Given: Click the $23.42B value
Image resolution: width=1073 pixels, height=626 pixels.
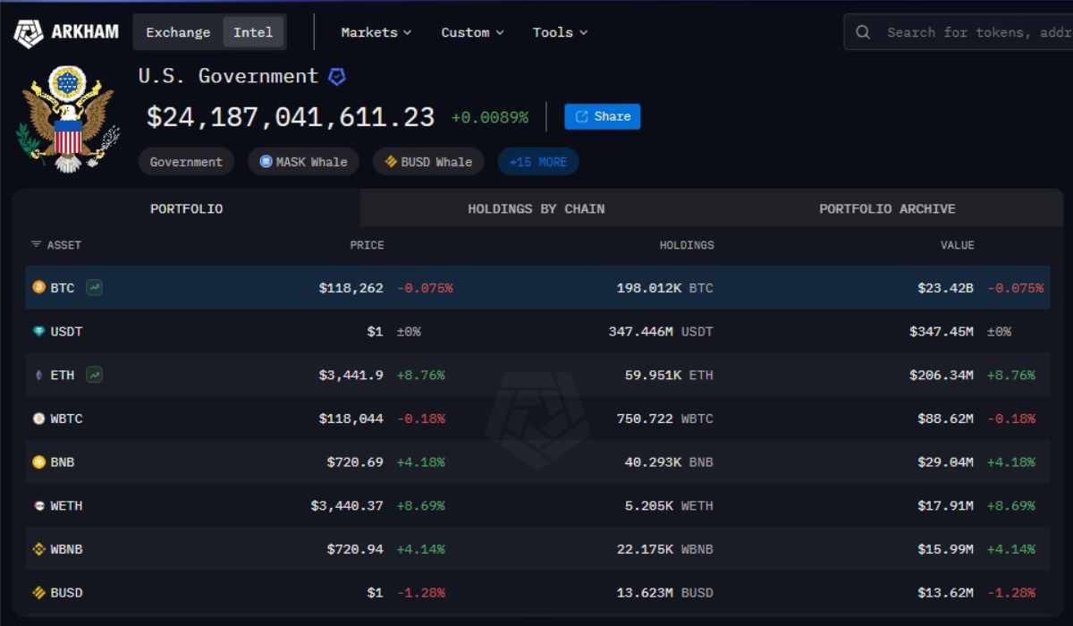Looking at the screenshot, I should 945,288.
